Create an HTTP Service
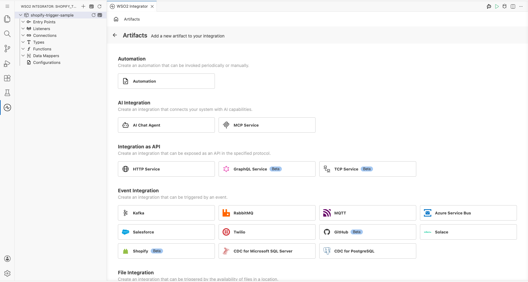This screenshot has width=528, height=282. coord(166,169)
